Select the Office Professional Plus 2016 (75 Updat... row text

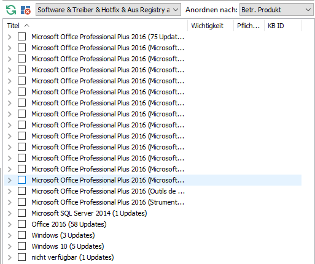point(107,37)
